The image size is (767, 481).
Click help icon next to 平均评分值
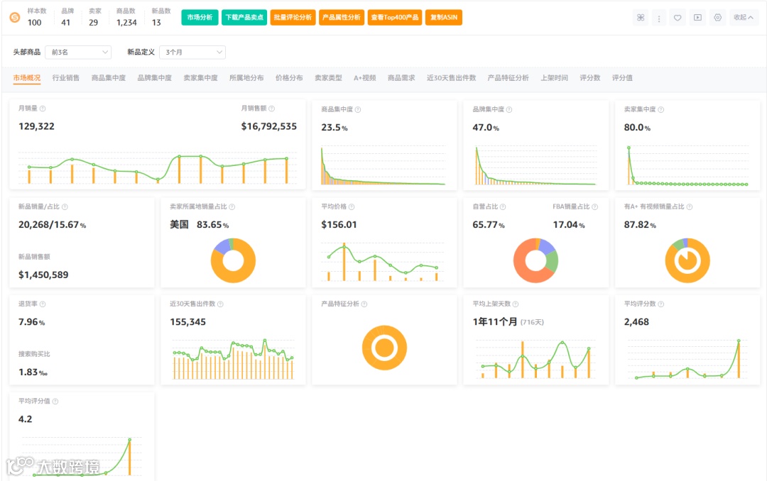point(55,402)
